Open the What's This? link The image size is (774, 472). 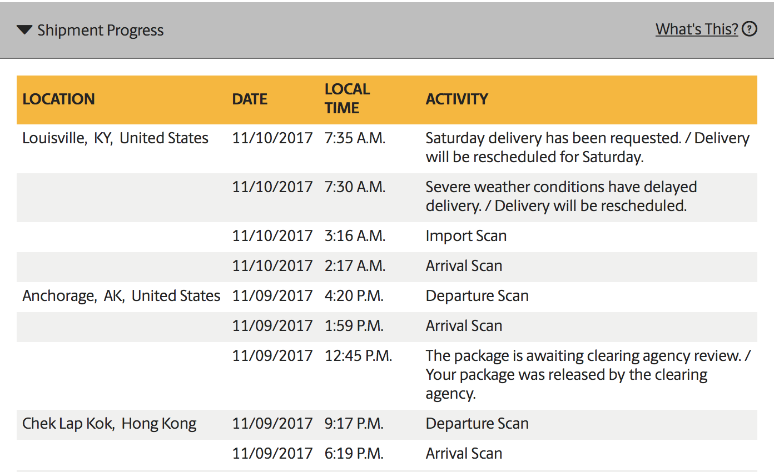pyautogui.click(x=697, y=29)
